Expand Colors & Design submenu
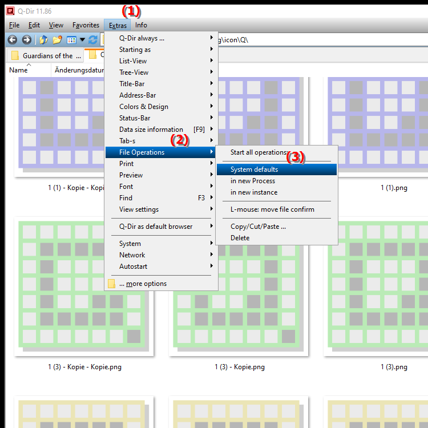The image size is (428, 428). 161,107
